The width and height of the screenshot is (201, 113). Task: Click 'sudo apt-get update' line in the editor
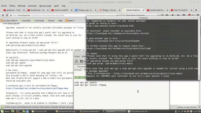[85, 82]
